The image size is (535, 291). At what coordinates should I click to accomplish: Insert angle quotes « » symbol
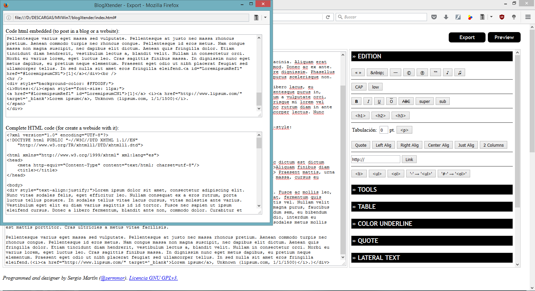tap(358, 72)
